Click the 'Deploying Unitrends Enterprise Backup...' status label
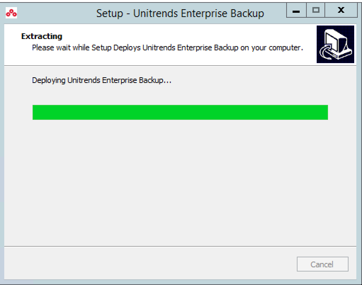362x285 pixels. [102, 80]
